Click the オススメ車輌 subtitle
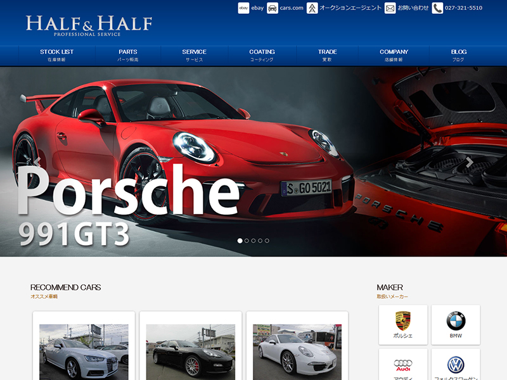 click(44, 296)
